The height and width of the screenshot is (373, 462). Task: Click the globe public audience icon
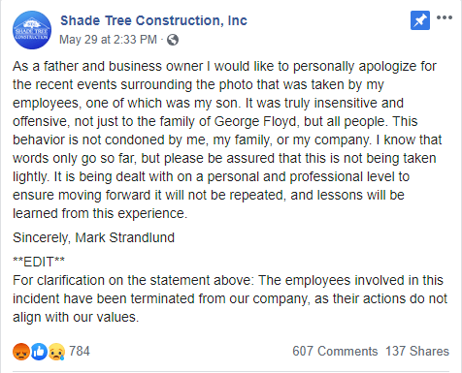[x=173, y=40]
